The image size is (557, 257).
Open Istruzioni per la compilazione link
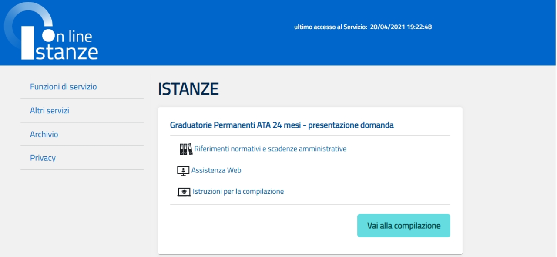pyautogui.click(x=238, y=191)
